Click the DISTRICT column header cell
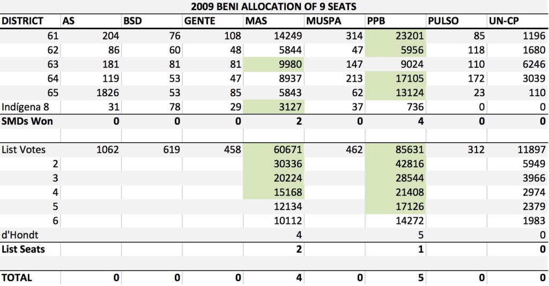The image size is (549, 286). point(30,21)
